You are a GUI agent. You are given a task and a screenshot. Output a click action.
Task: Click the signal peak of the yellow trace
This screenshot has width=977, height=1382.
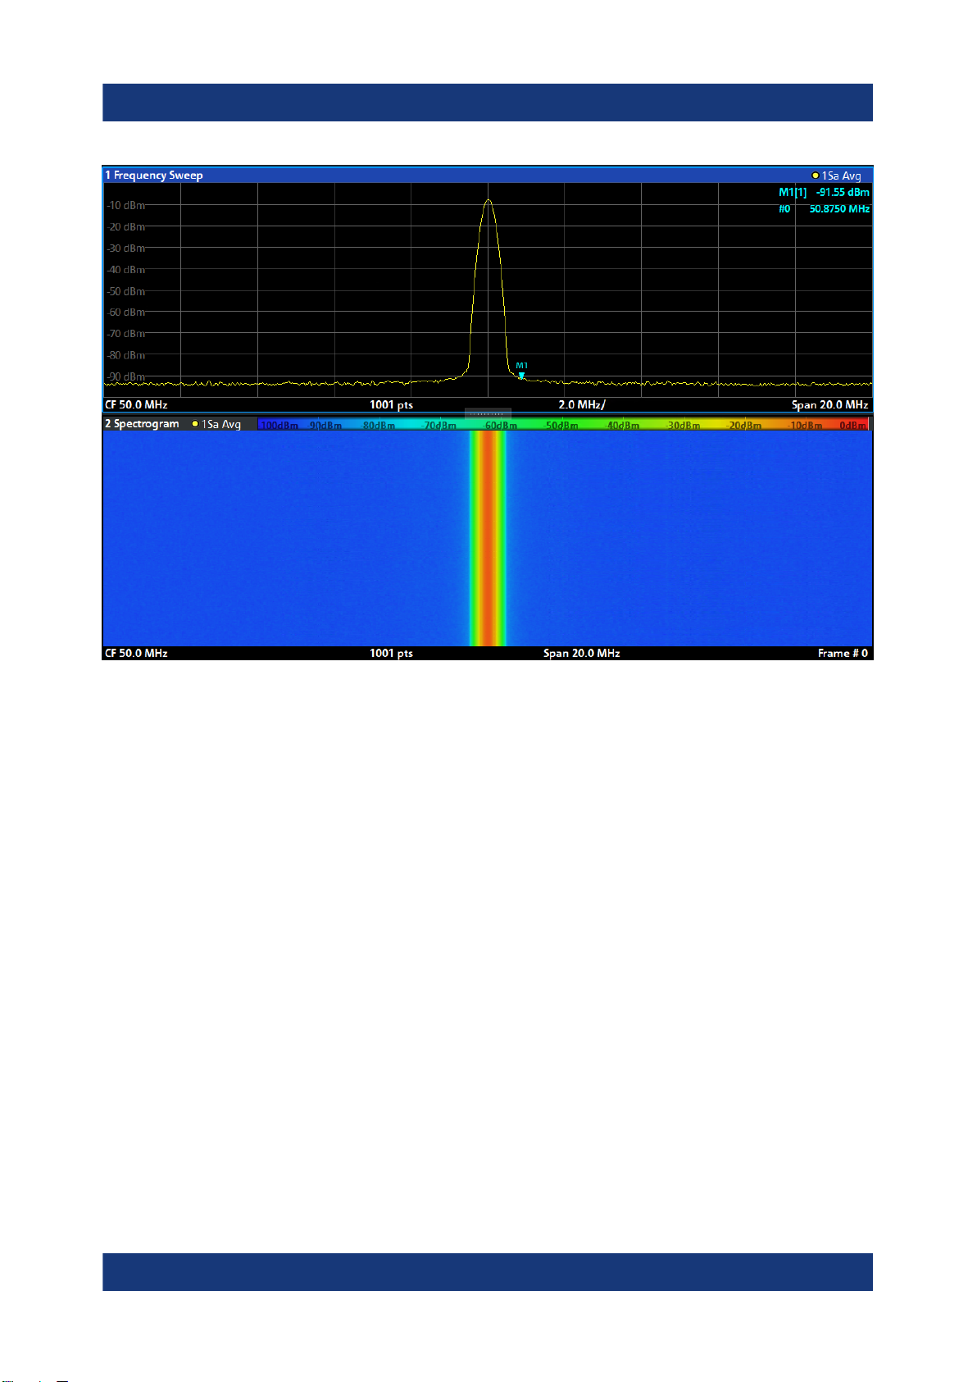coord(489,200)
